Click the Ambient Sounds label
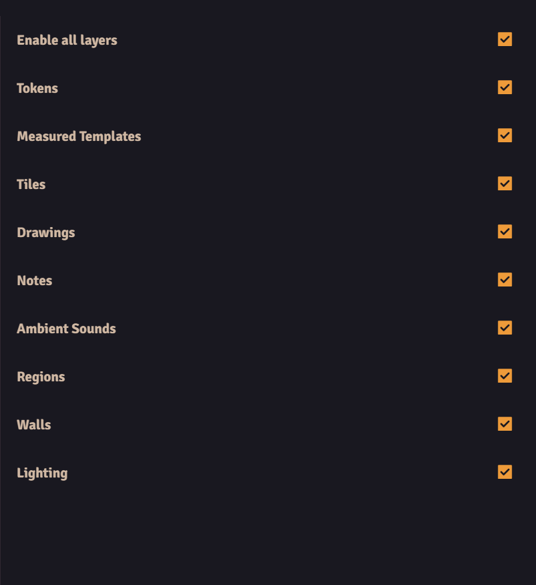This screenshot has width=536, height=585. [66, 329]
